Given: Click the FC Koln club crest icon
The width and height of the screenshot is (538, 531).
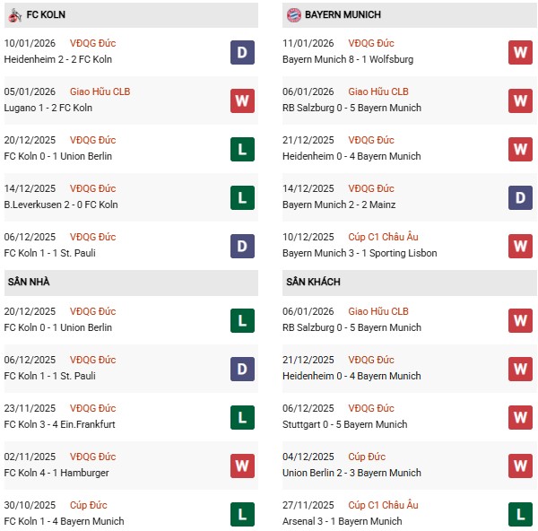Looking at the screenshot, I should [x=14, y=15].
